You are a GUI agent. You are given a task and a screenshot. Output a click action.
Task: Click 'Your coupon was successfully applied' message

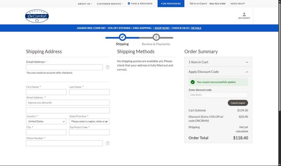216,82
